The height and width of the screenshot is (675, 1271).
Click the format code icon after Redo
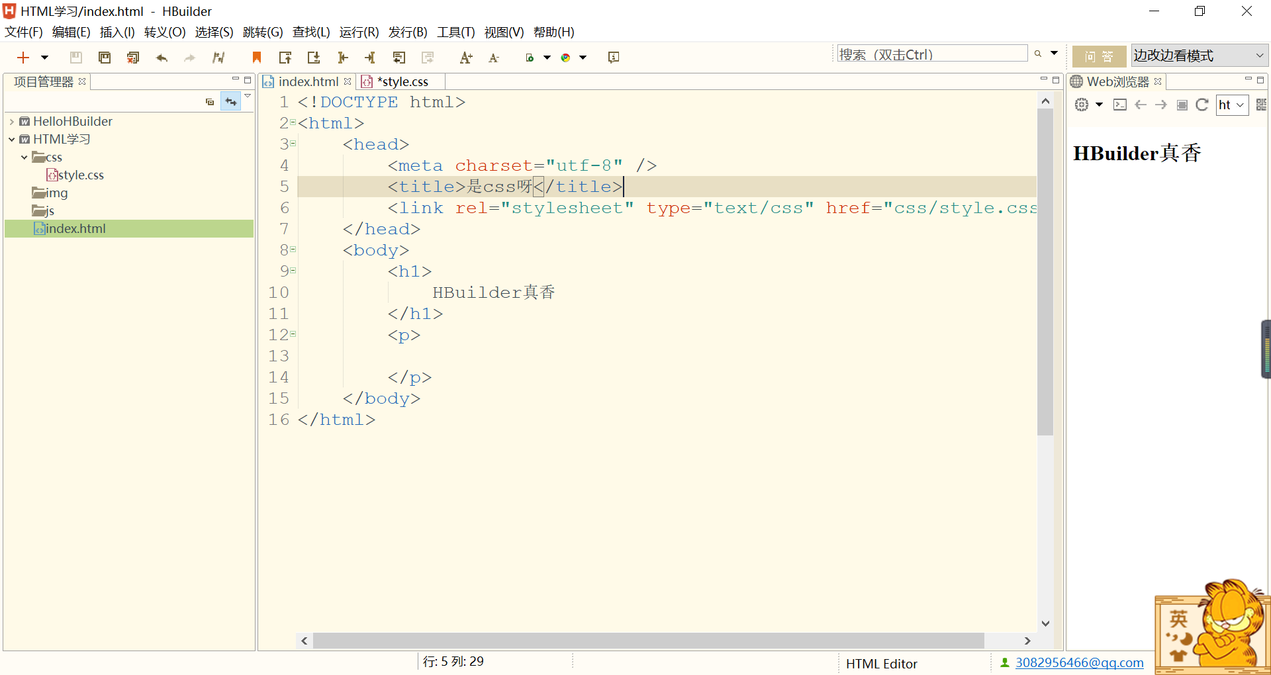[x=218, y=58]
